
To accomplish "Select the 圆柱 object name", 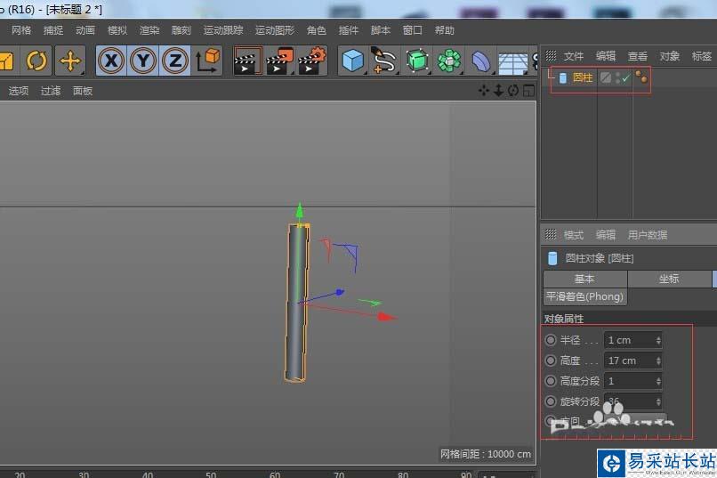I will coord(583,77).
